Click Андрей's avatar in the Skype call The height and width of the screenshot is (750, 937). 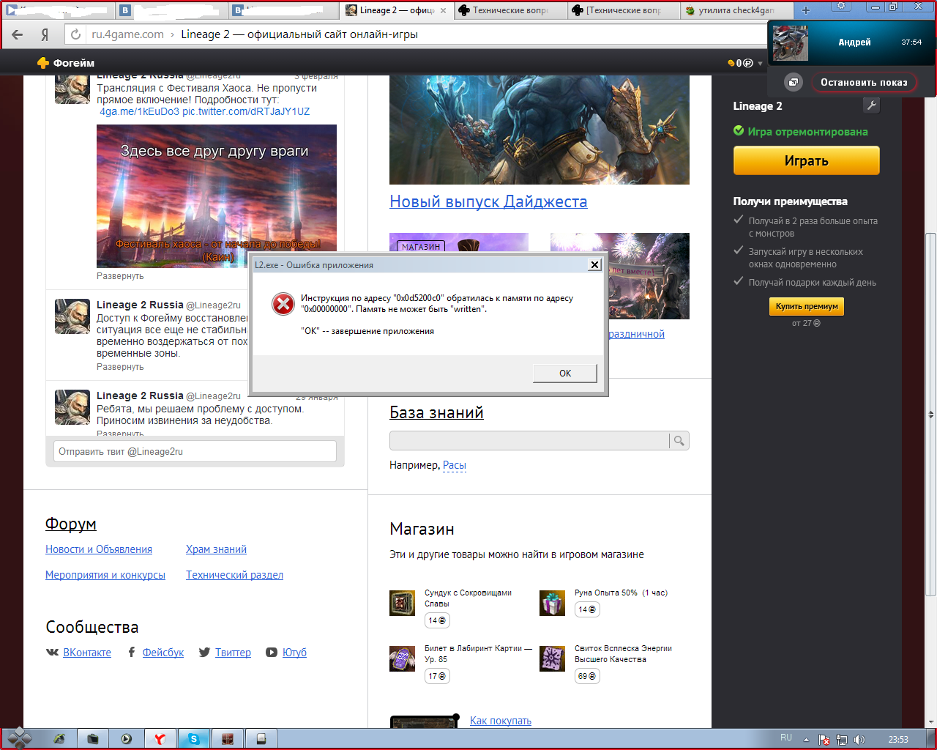coord(791,42)
